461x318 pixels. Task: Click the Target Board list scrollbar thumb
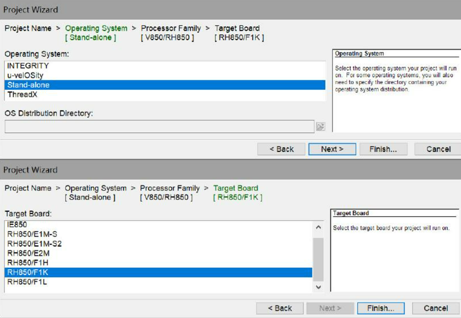(318, 260)
